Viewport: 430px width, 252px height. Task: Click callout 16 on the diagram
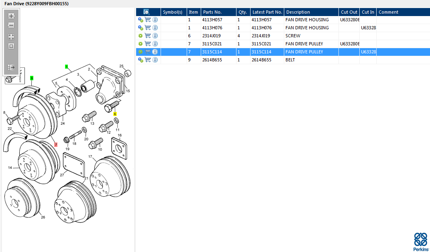120,135
